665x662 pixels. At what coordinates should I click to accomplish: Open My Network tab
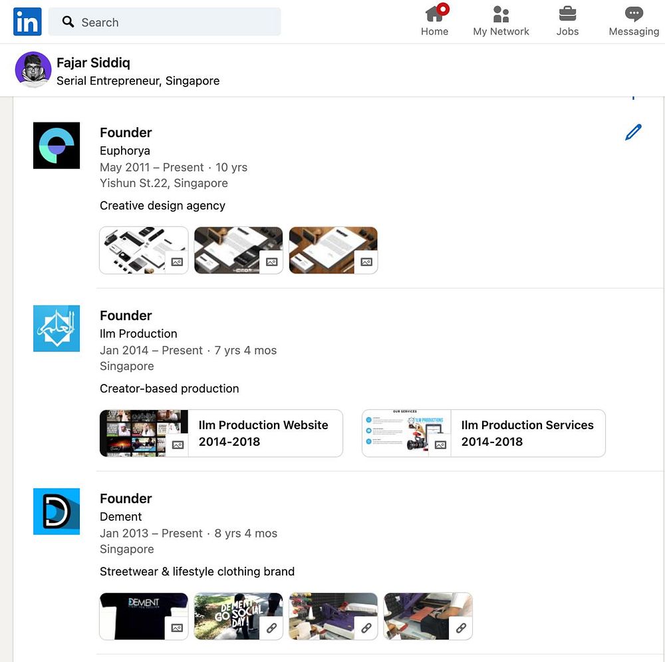coord(501,21)
